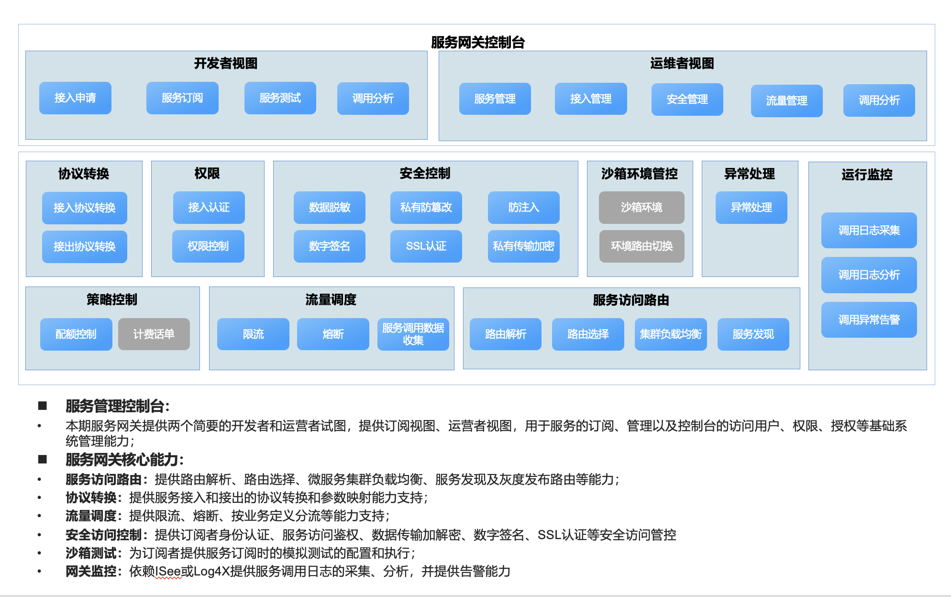This screenshot has width=951, height=597.
Task: Click the 权限 panel heading
Action: coord(207,173)
